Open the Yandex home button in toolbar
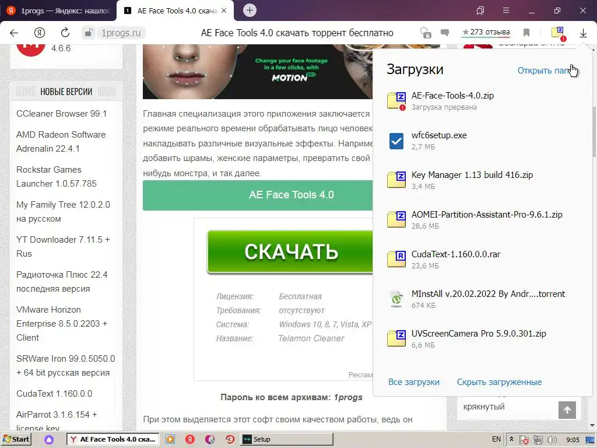The height and width of the screenshot is (448, 597). [40, 33]
